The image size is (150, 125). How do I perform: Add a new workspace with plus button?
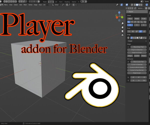[x=78, y=2]
